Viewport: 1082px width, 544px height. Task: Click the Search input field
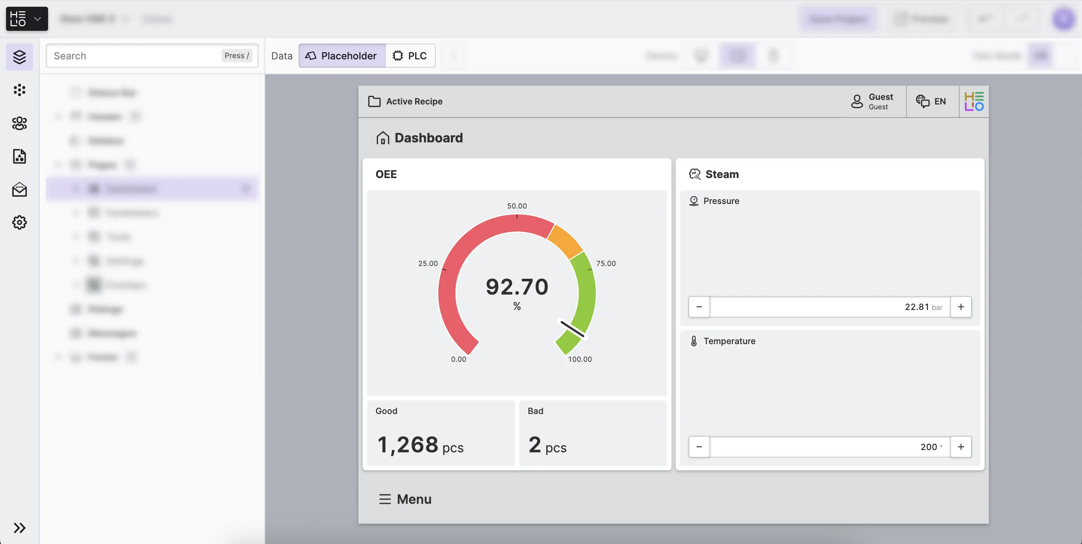tap(134, 56)
